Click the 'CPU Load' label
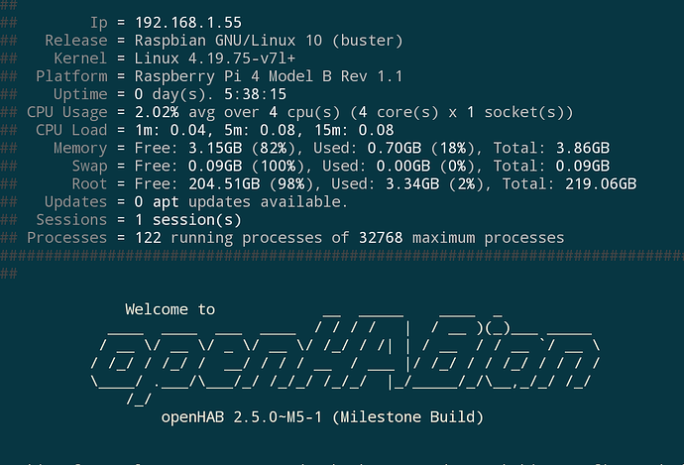This screenshot has width=684, height=465. (71, 130)
